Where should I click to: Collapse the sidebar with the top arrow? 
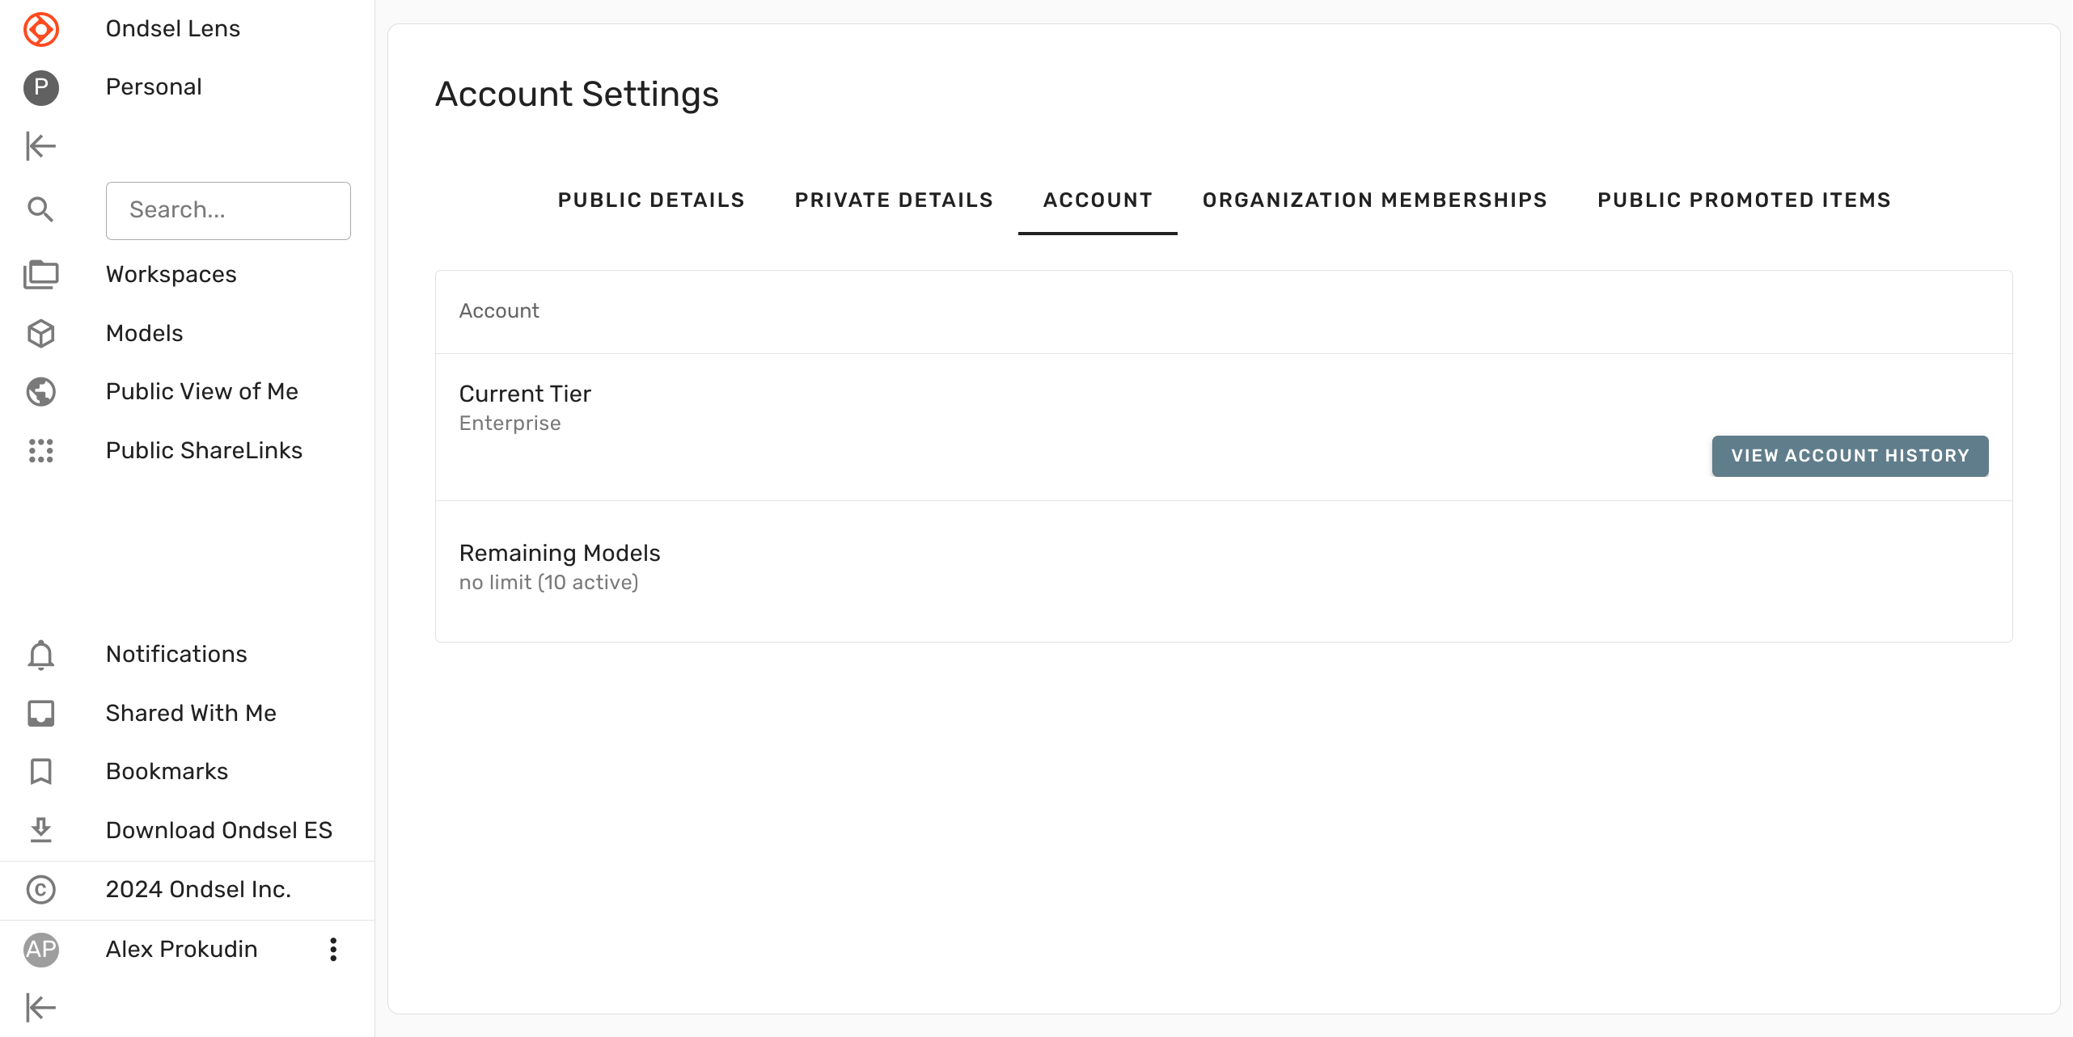pyautogui.click(x=40, y=146)
